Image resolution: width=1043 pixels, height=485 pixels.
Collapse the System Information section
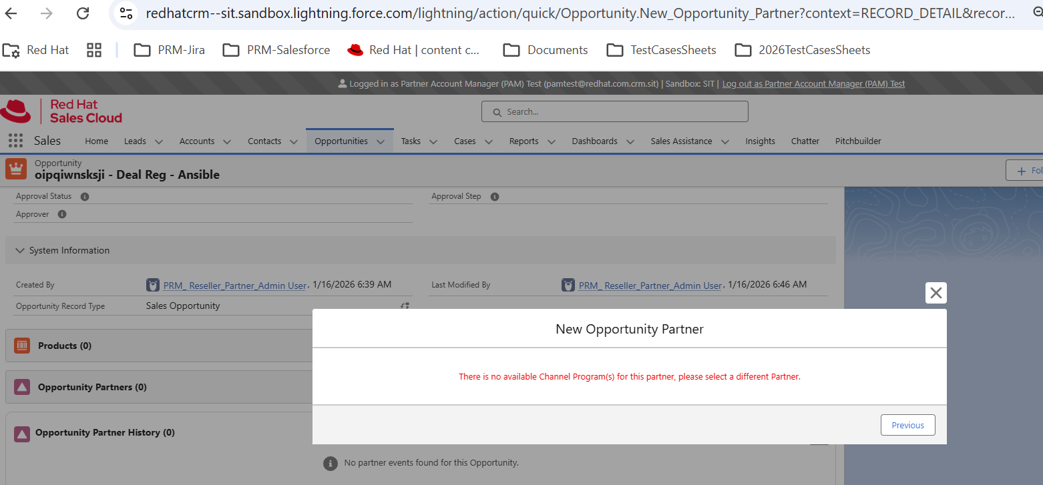20,250
